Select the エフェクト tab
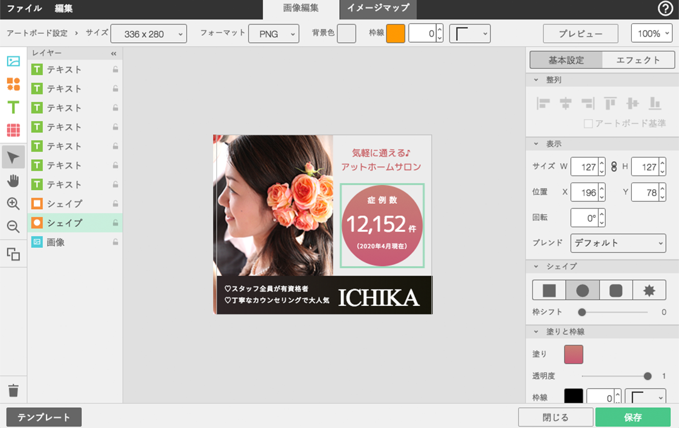 [x=638, y=60]
